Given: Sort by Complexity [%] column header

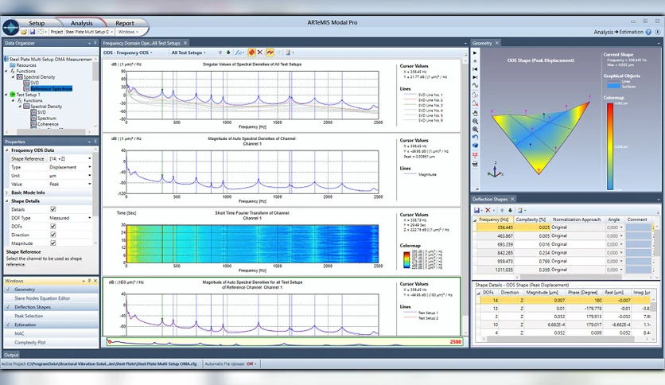Looking at the screenshot, I should (x=531, y=220).
